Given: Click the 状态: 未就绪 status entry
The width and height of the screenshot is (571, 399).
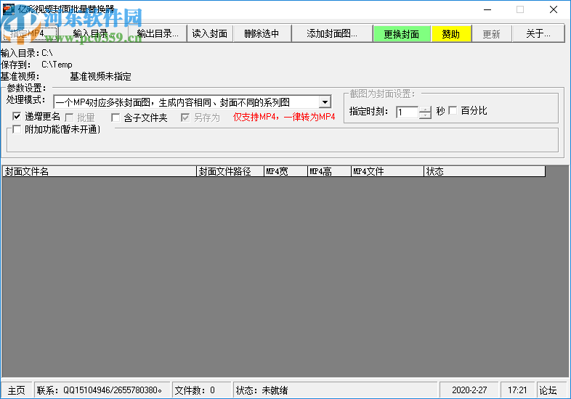Looking at the screenshot, I should pos(335,390).
